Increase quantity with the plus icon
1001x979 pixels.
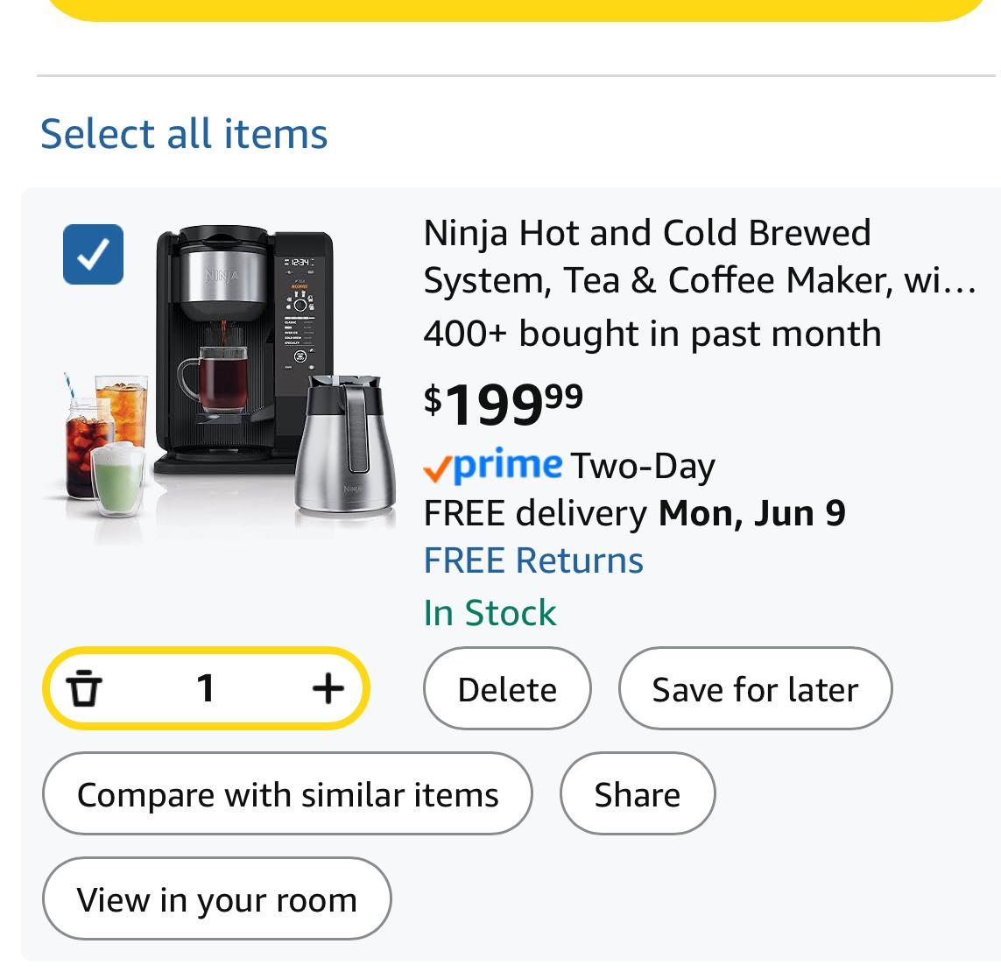point(328,688)
